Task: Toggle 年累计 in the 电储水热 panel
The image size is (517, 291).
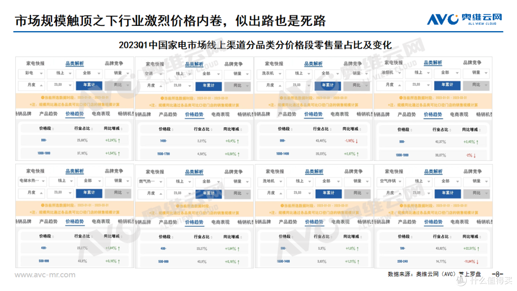Action: [x=89, y=193]
